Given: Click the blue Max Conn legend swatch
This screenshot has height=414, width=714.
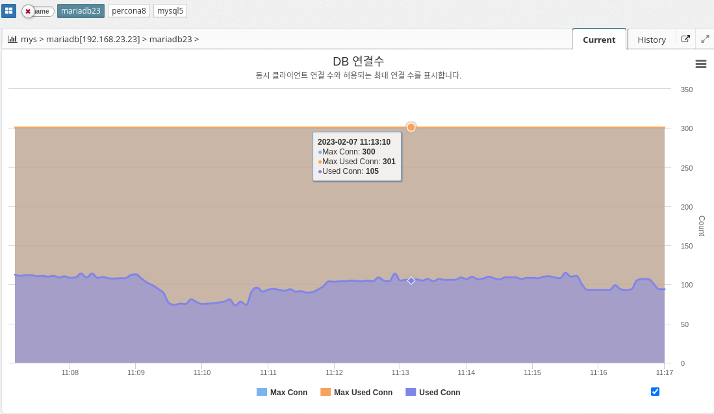Looking at the screenshot, I should click(262, 392).
